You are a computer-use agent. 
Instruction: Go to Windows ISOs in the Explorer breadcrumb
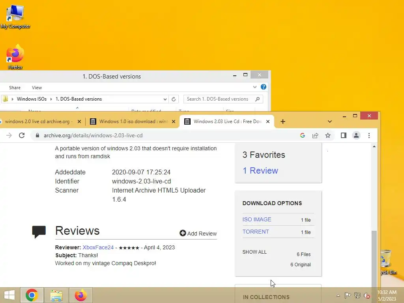tap(32, 99)
